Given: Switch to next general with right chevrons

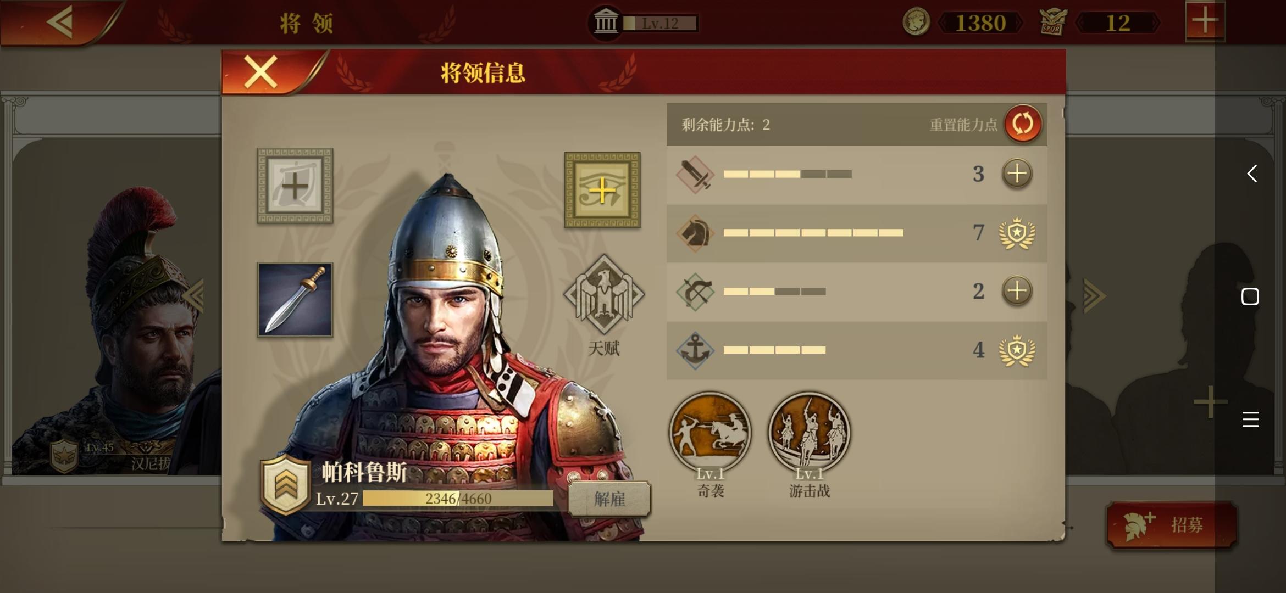Looking at the screenshot, I should [x=1094, y=296].
